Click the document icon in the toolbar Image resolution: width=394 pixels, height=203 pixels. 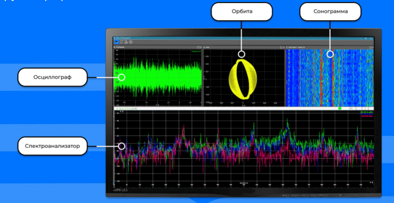pos(126,42)
